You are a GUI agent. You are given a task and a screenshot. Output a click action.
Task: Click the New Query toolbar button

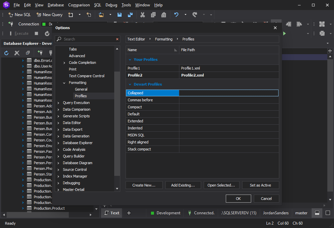coord(49,15)
